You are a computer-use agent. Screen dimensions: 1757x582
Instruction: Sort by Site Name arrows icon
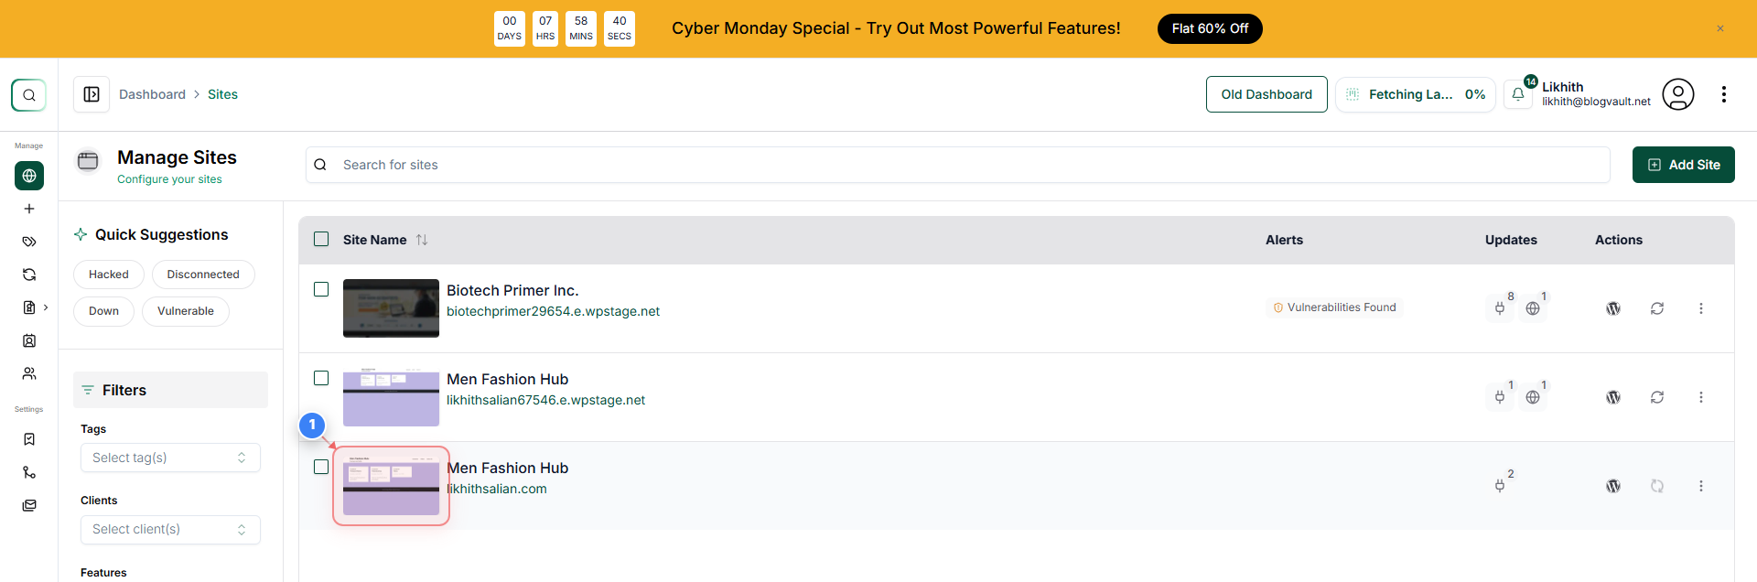422,240
